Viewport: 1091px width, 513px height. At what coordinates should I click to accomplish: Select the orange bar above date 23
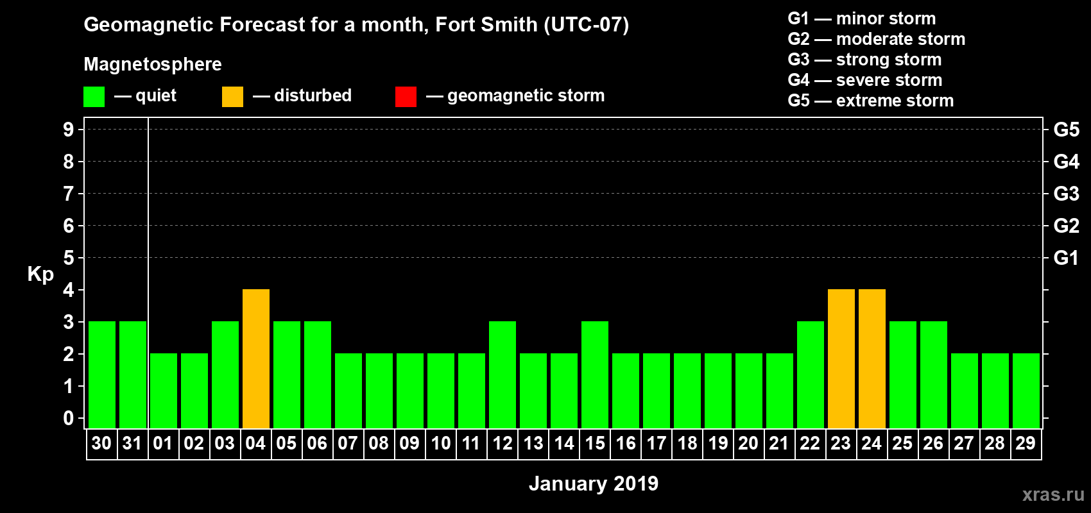click(841, 358)
